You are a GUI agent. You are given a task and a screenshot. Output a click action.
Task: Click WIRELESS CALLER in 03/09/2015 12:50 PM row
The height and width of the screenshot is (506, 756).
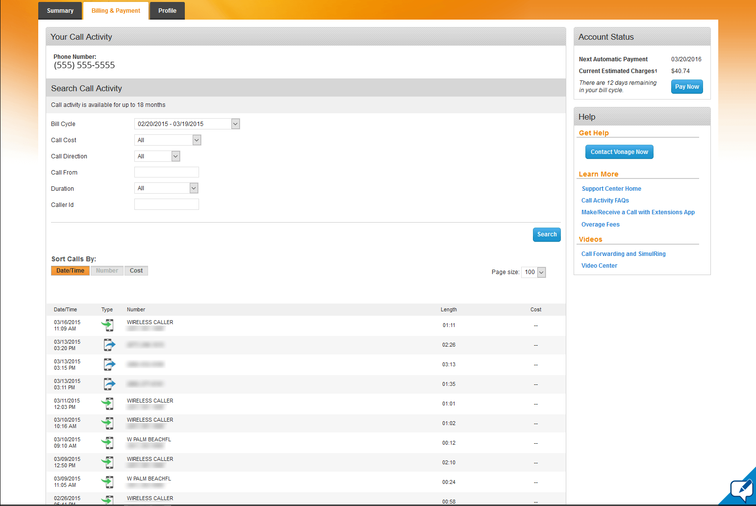click(150, 459)
